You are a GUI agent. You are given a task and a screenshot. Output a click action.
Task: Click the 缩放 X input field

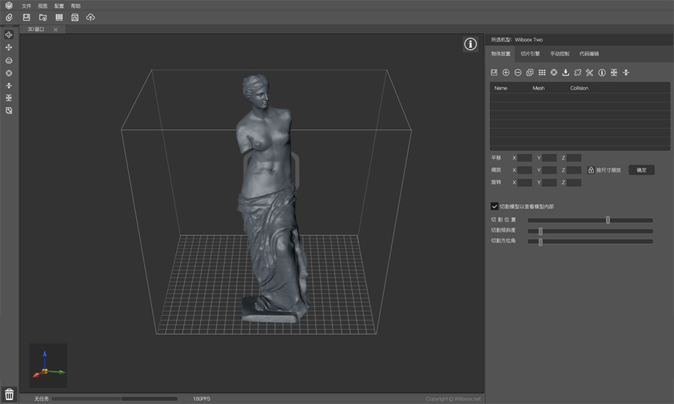point(524,170)
